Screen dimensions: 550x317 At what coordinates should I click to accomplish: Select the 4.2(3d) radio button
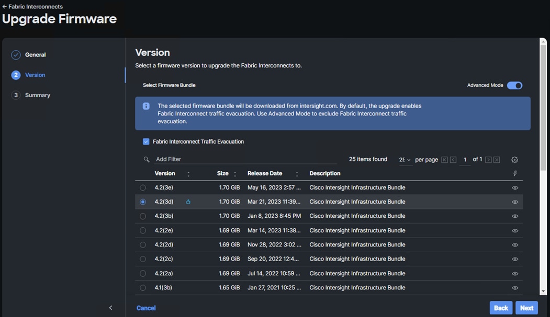pyautogui.click(x=143, y=202)
